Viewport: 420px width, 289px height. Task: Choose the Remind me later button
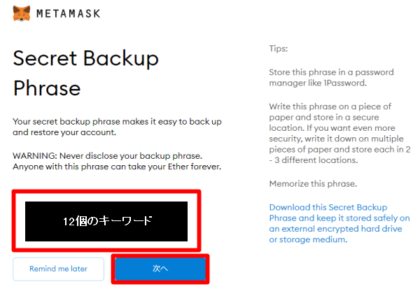tap(58, 269)
